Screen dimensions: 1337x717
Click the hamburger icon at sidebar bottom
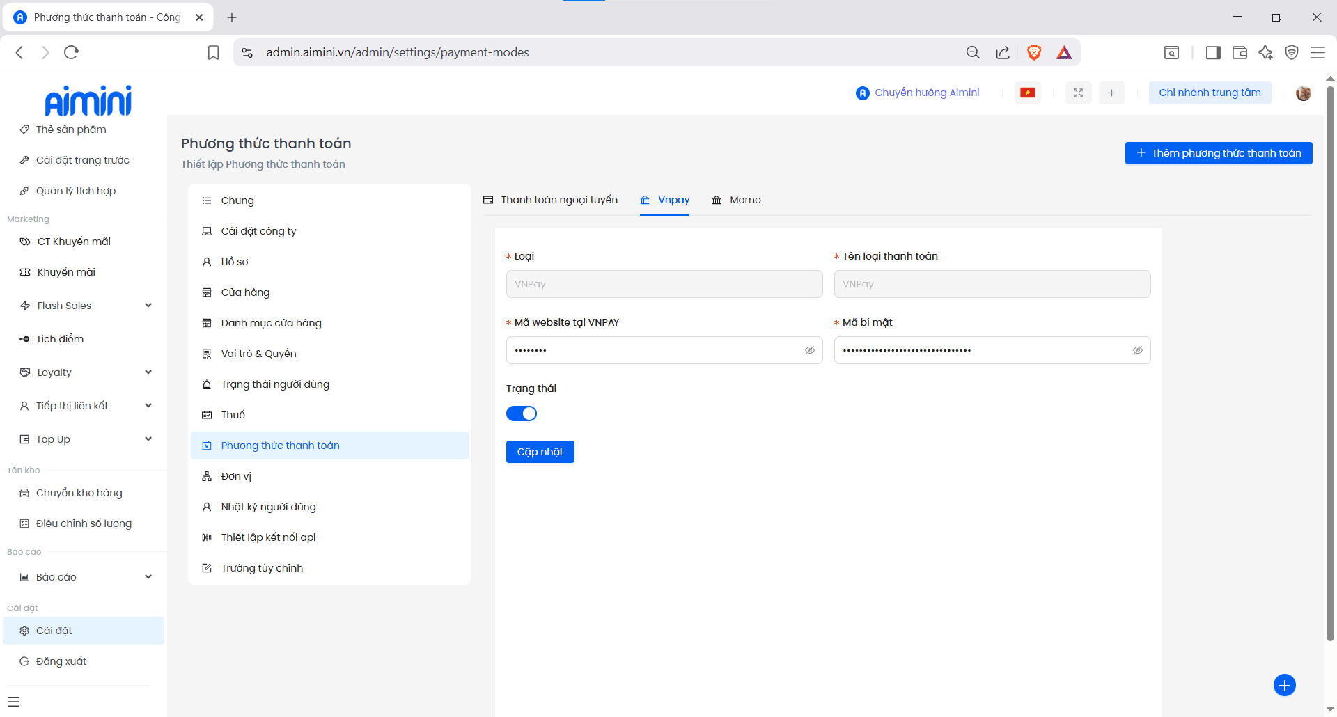[13, 702]
